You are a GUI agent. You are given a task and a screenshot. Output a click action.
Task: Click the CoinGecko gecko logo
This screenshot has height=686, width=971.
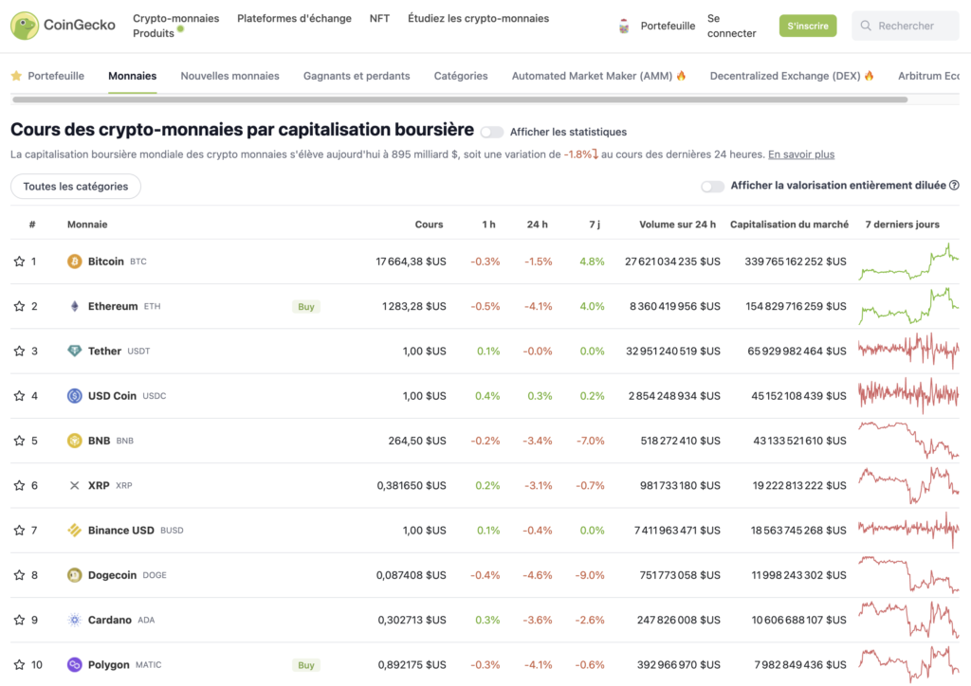[x=25, y=26]
